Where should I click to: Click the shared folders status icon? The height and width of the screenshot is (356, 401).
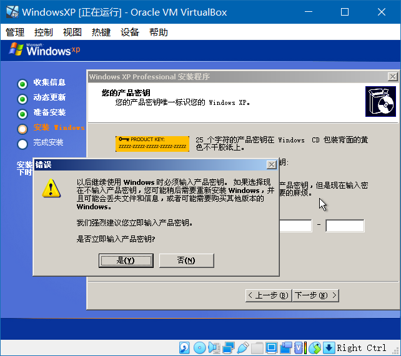(x=257, y=348)
